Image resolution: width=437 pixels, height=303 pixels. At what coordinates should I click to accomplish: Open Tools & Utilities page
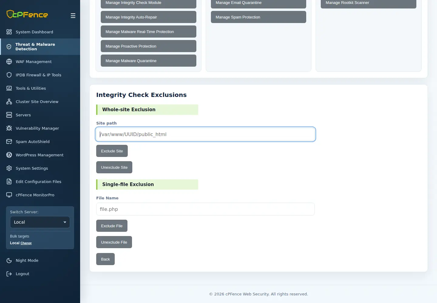40,88
